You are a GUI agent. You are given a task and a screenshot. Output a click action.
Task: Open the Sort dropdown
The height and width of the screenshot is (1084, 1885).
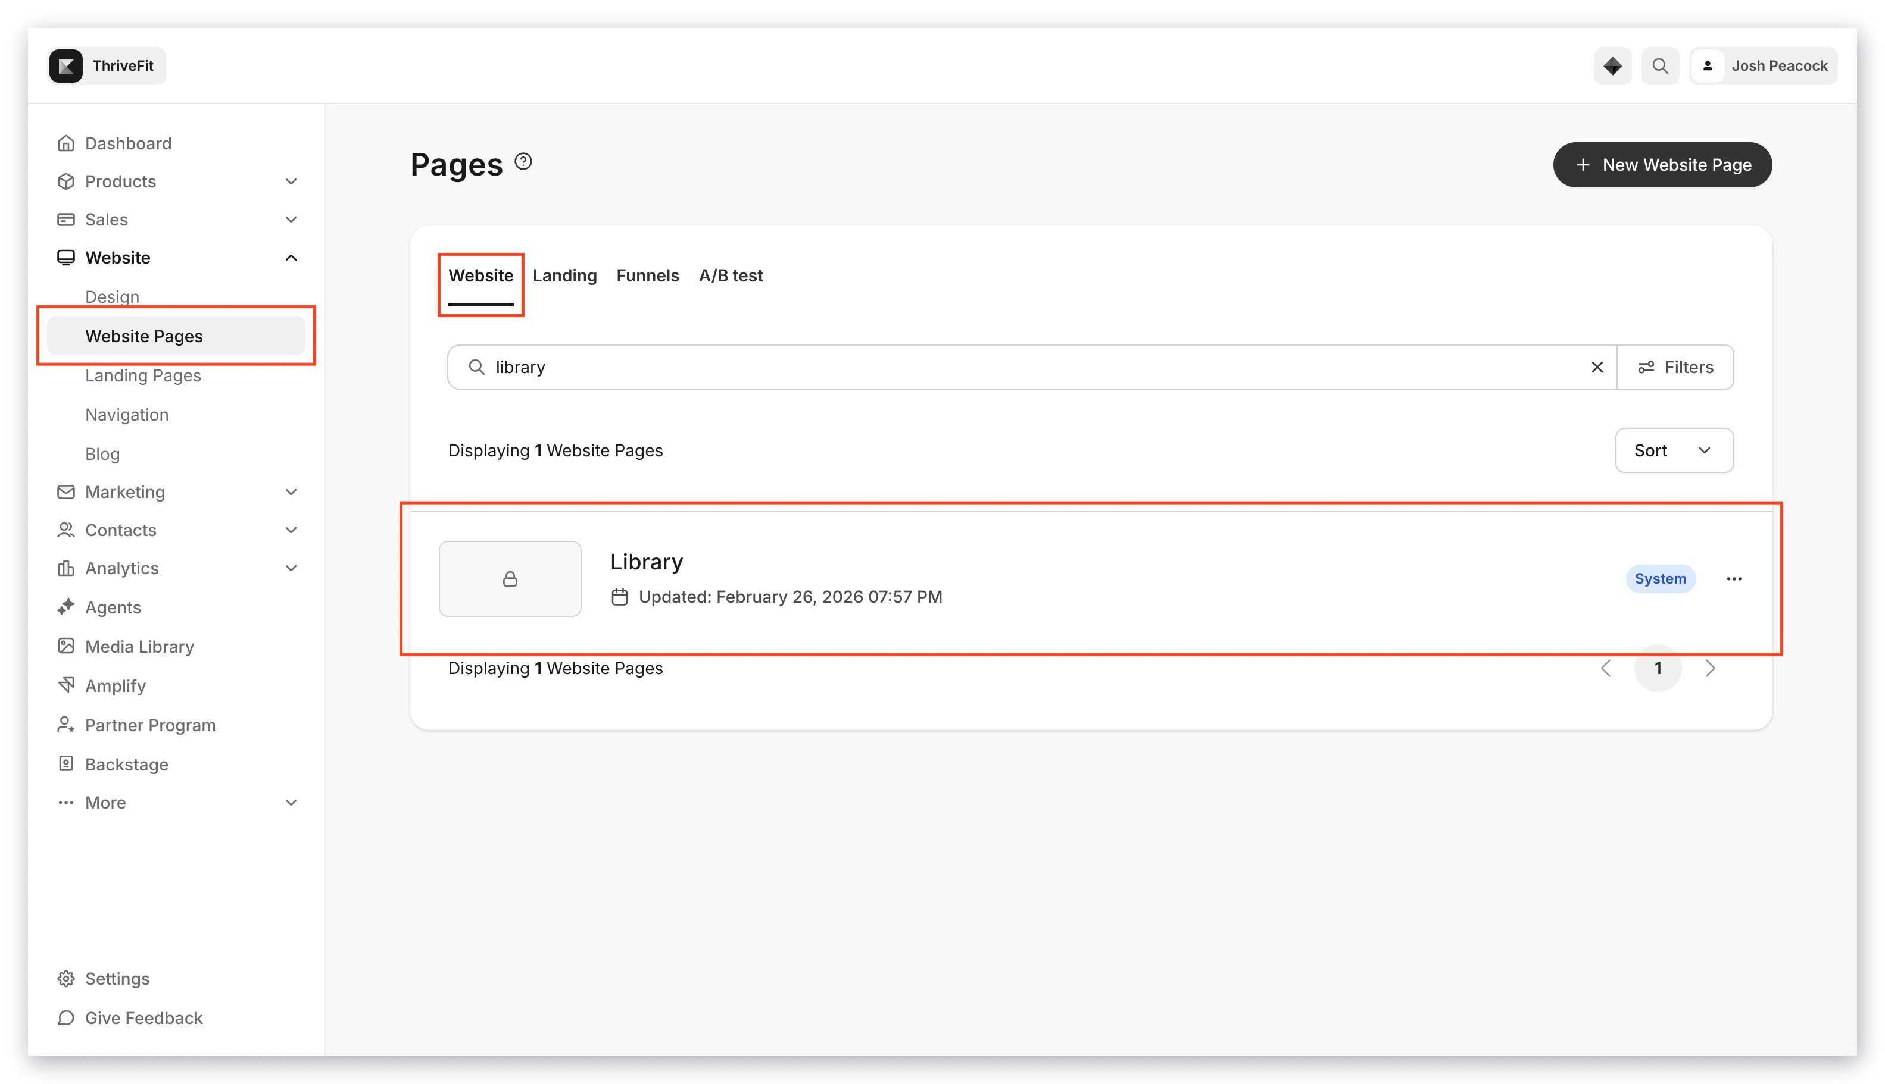pos(1674,450)
